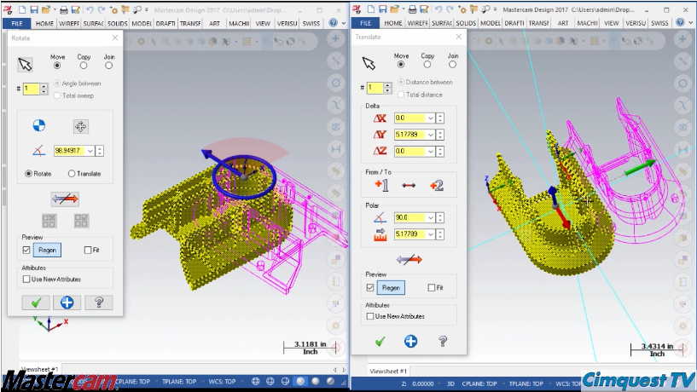Click the copies number field in Rotate dialog
The image size is (697, 392).
(x=31, y=89)
